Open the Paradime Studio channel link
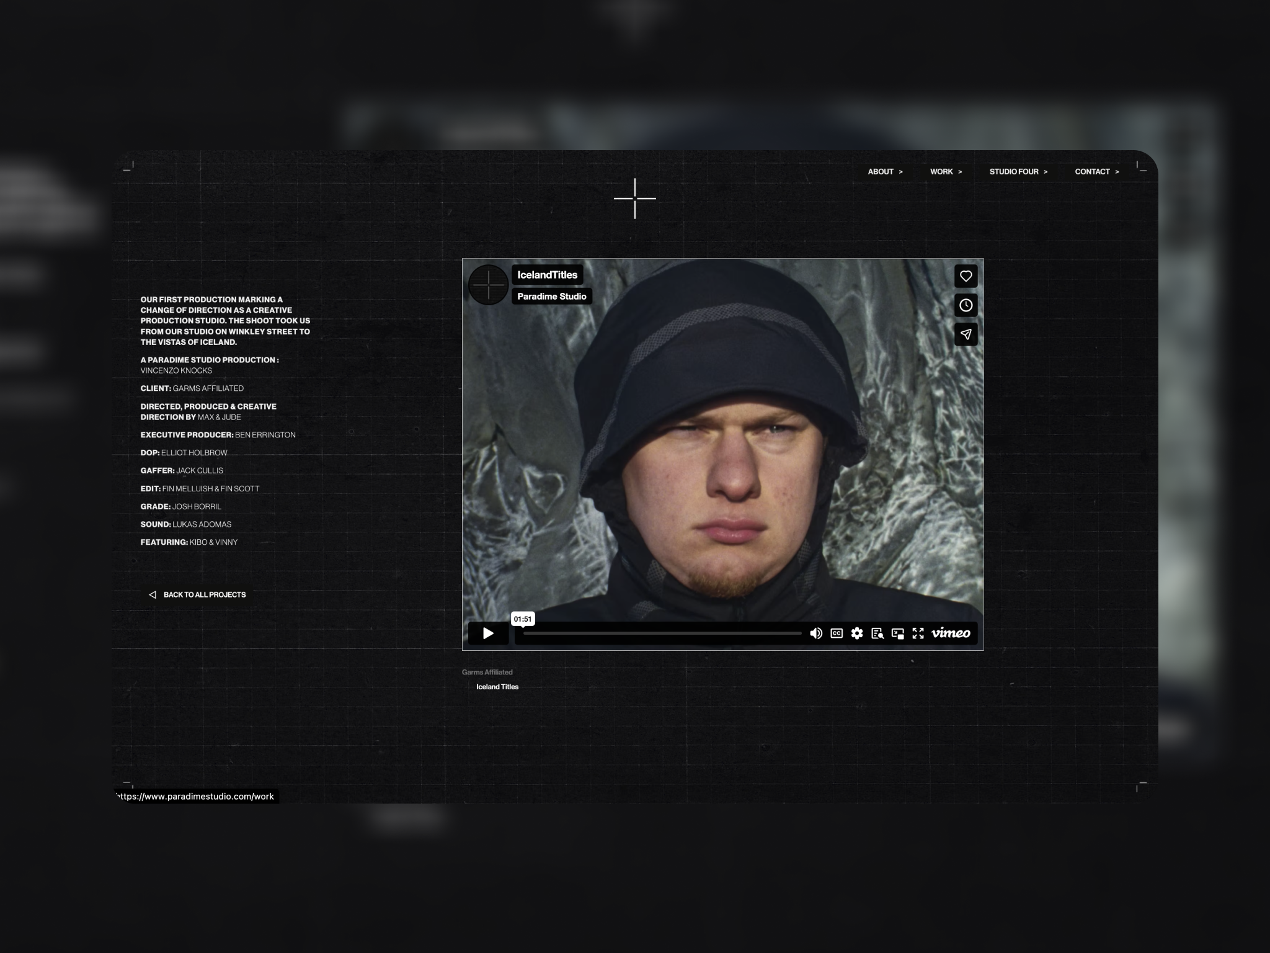 pyautogui.click(x=551, y=297)
